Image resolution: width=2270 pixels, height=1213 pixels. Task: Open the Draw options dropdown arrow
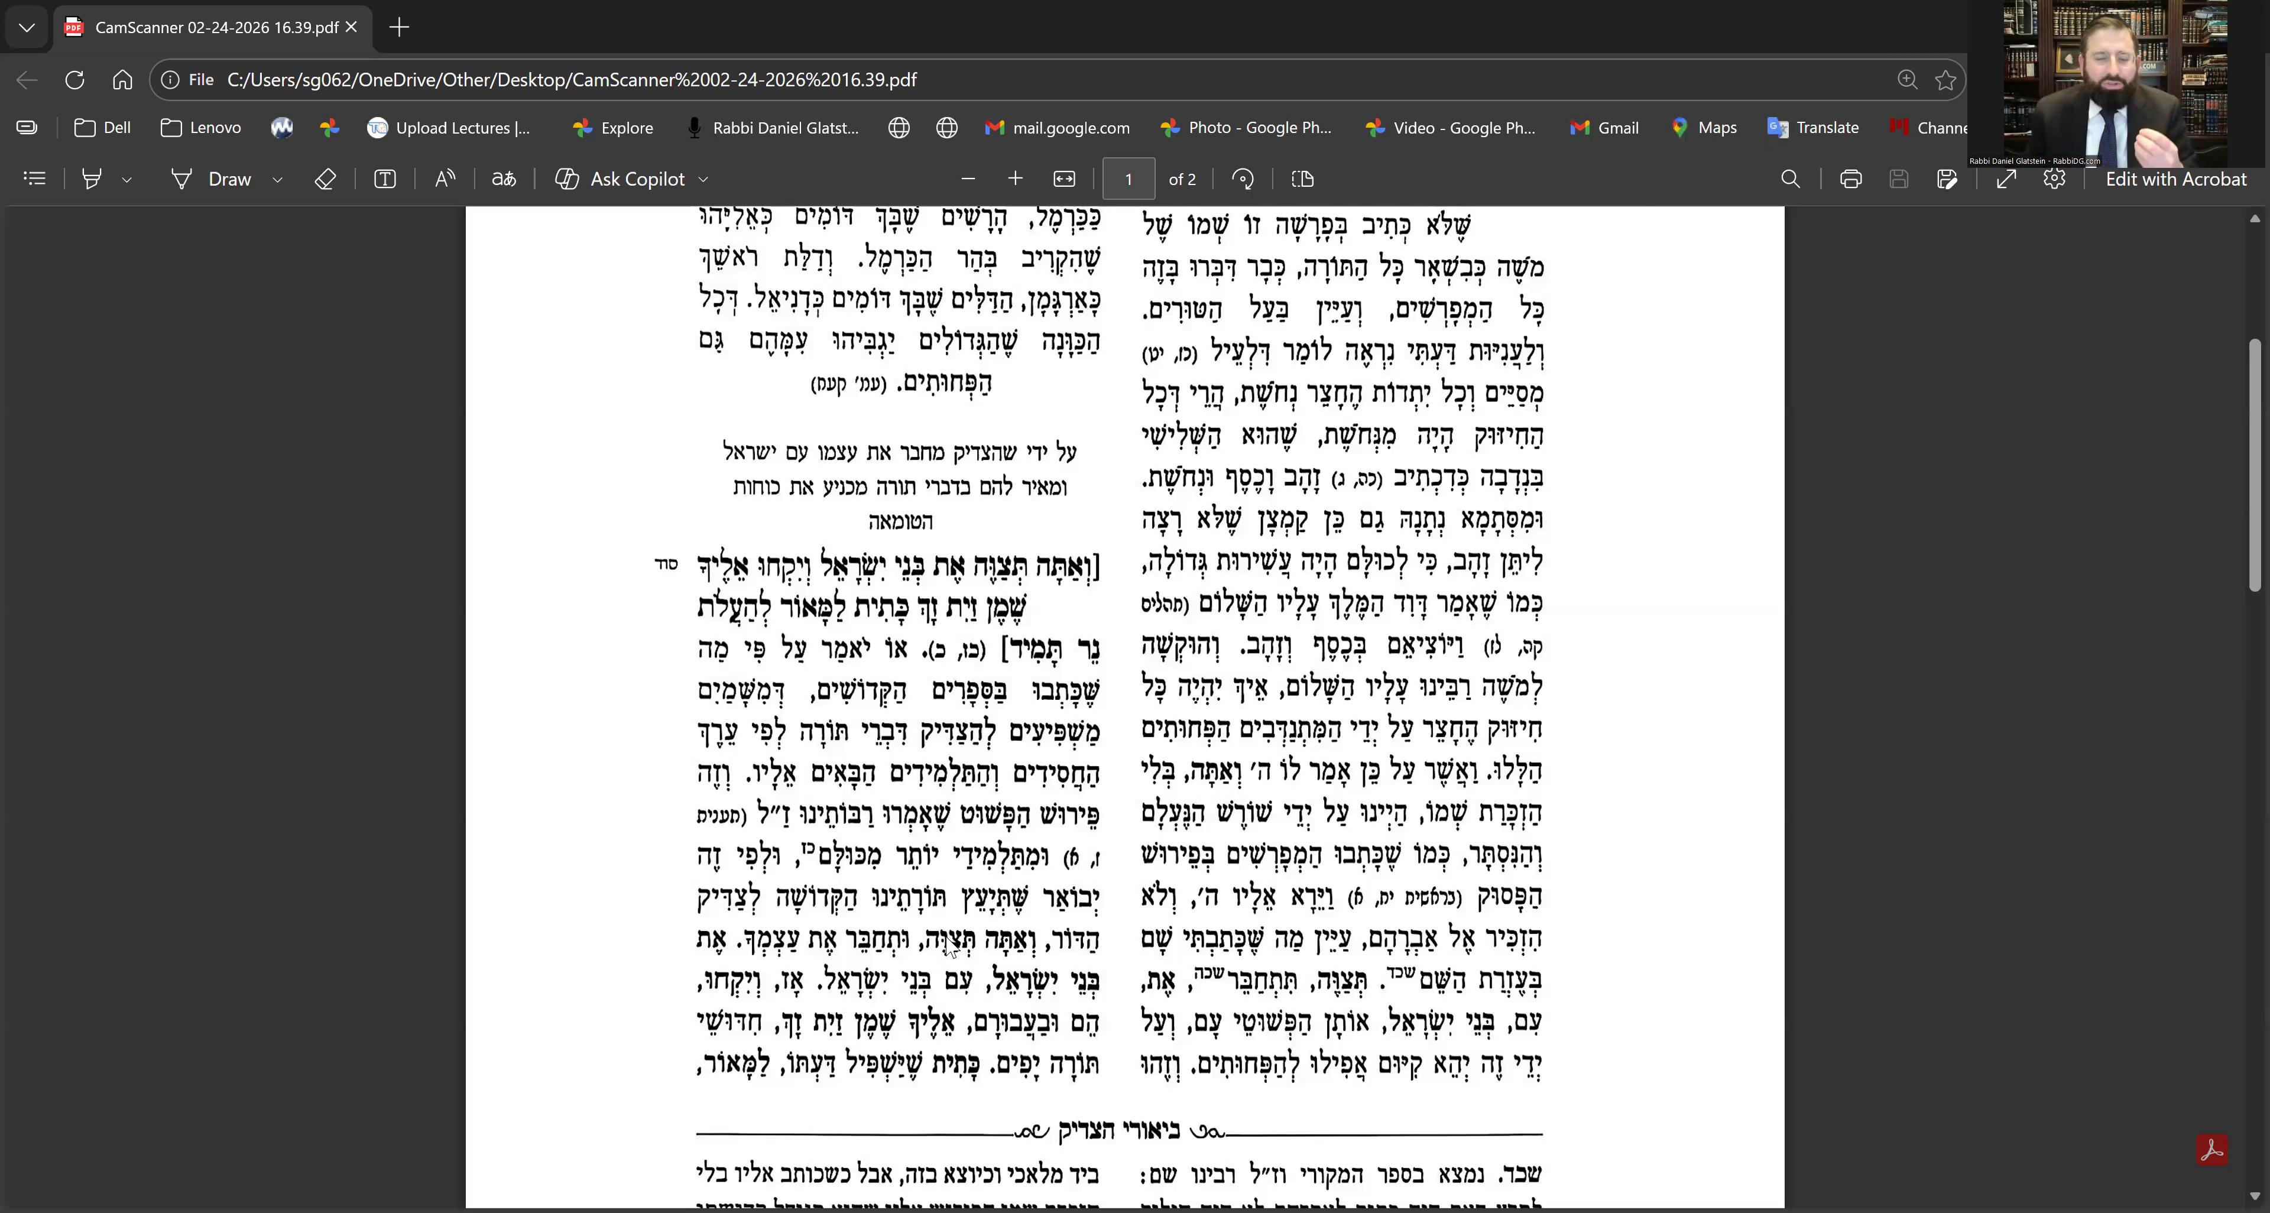[x=278, y=180]
